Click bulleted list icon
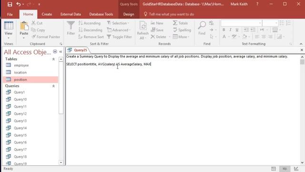 (x=282, y=23)
